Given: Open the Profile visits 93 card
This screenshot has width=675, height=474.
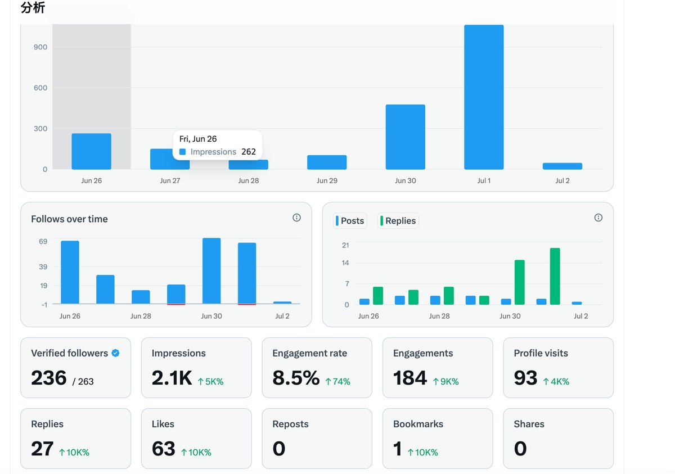Looking at the screenshot, I should tap(559, 368).
